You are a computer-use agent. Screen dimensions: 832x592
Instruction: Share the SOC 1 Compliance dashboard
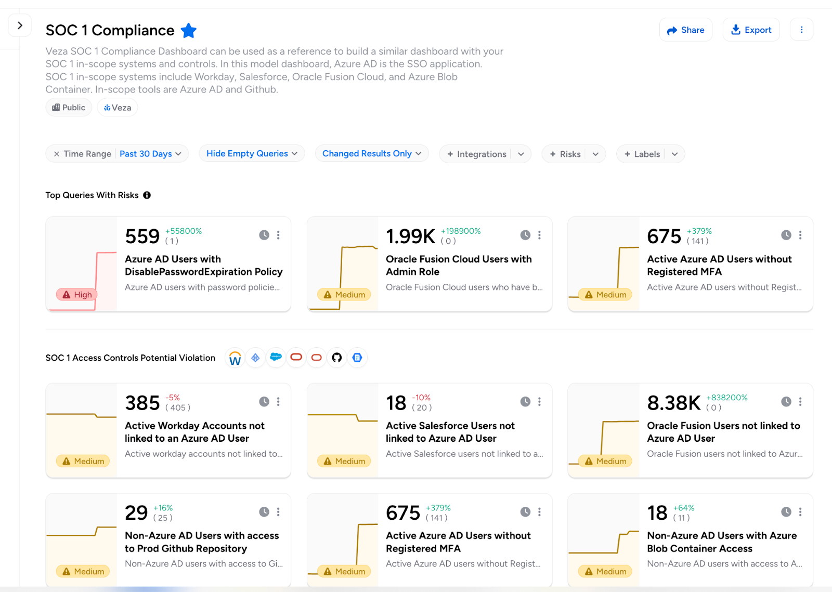pos(685,30)
